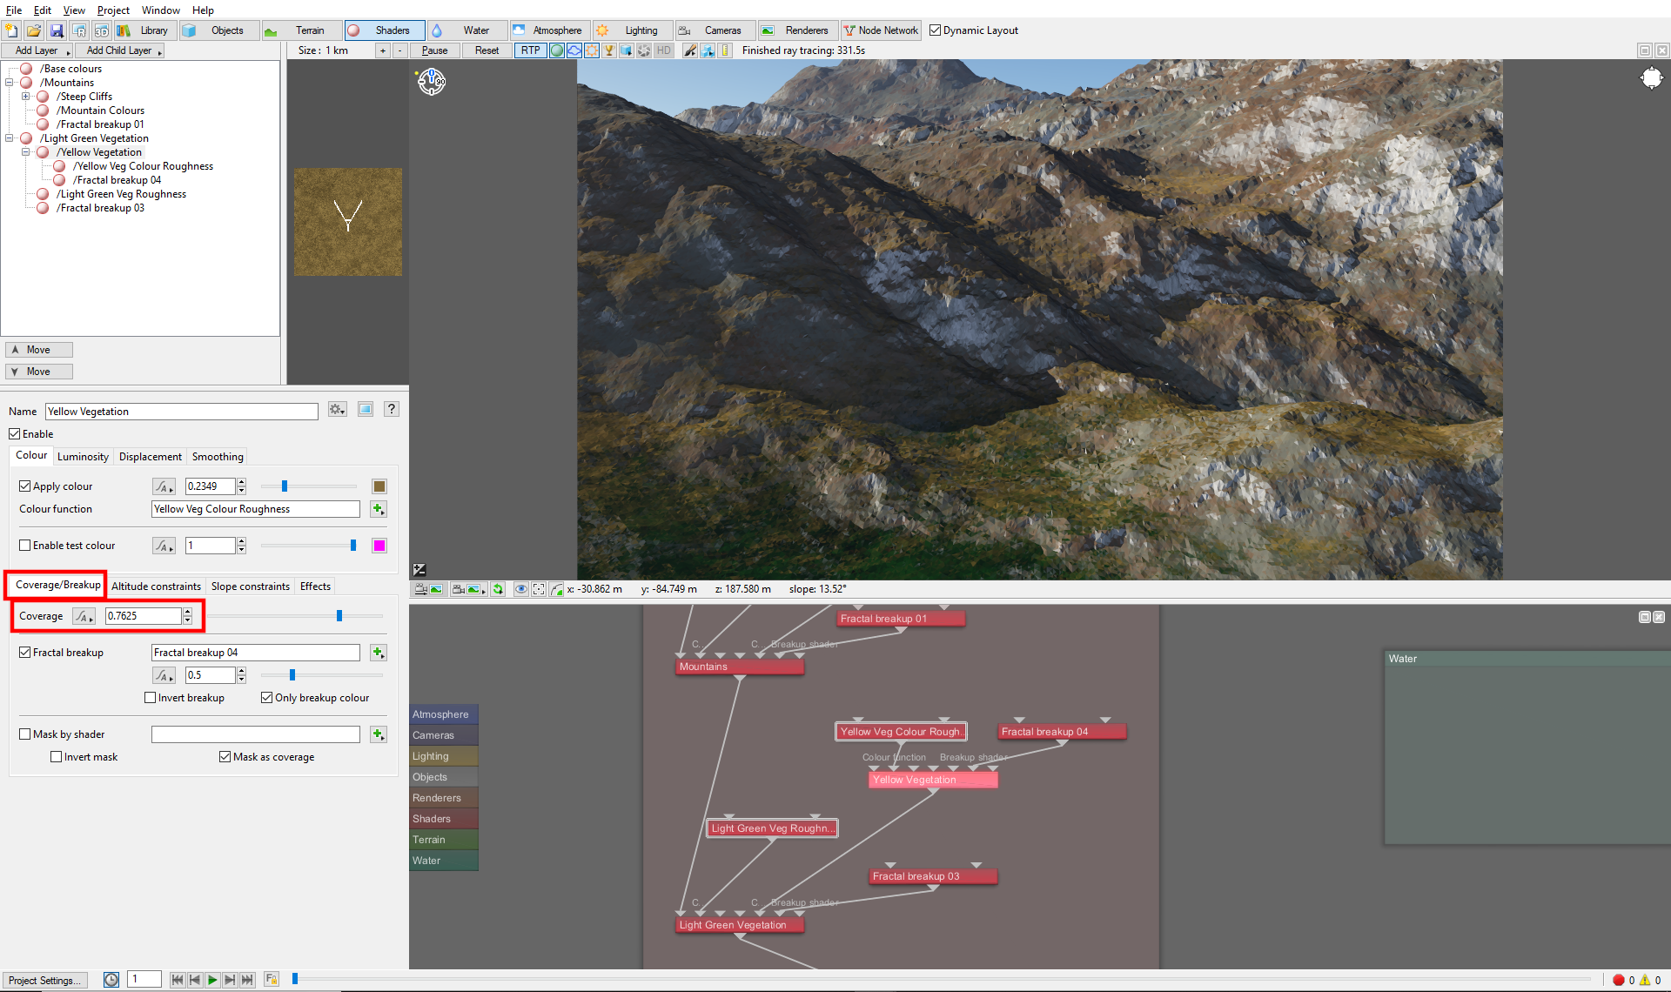Save the project with floppy disk icon

click(x=57, y=30)
